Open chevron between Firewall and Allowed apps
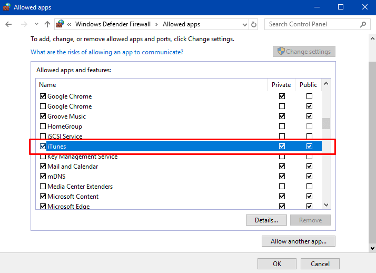Screen dimensions: 376x273 coord(156,24)
